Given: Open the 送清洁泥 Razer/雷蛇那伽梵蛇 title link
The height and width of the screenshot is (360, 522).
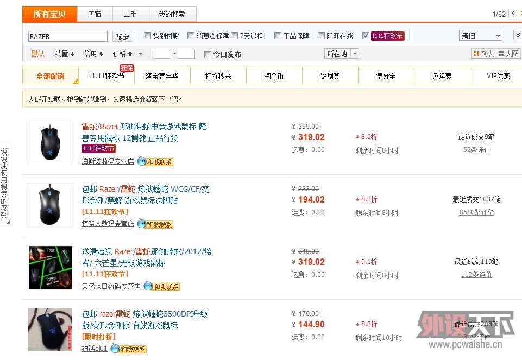Looking at the screenshot, I should [147, 257].
